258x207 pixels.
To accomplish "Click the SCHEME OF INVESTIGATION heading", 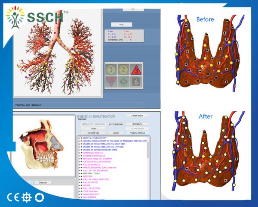I will pos(95,116).
